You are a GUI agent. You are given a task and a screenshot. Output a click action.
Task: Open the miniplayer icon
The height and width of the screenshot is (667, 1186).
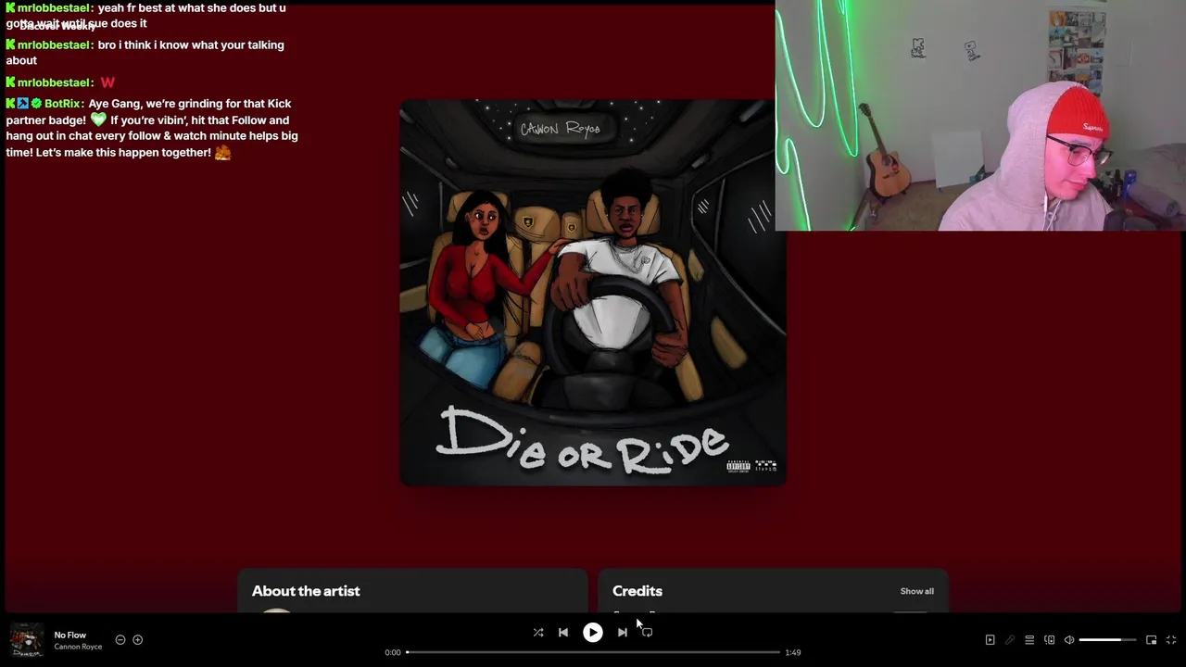pyautogui.click(x=1152, y=640)
